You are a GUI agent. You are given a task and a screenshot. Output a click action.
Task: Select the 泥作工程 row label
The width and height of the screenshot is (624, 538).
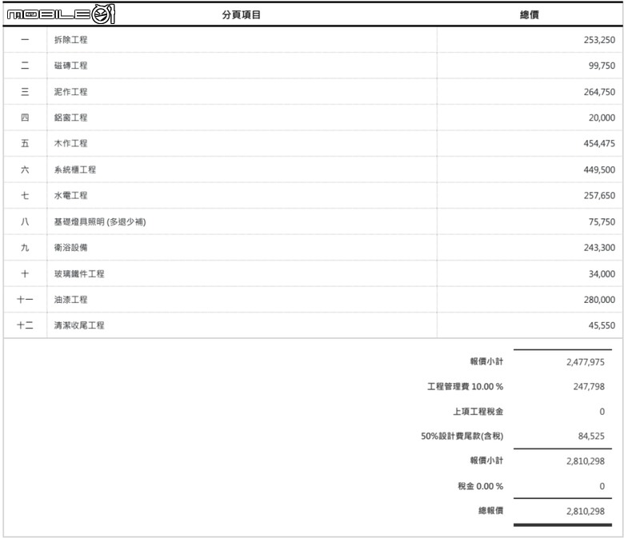71,92
